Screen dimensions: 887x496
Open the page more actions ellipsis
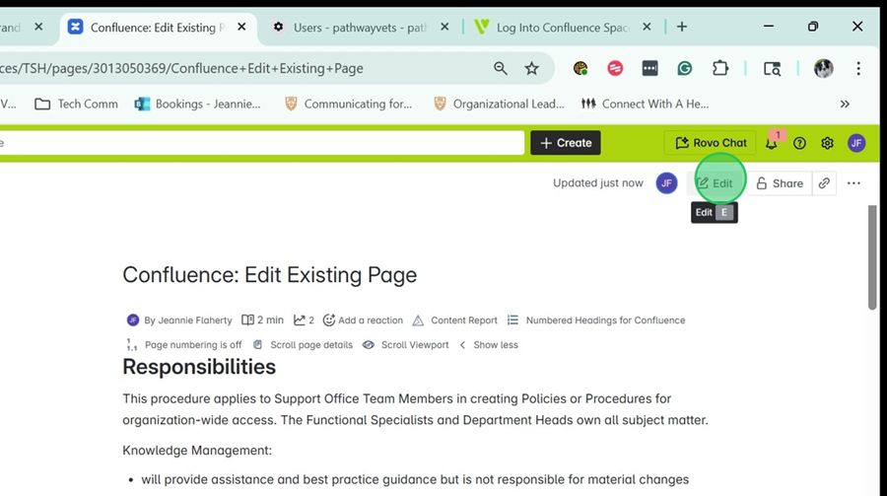click(x=853, y=183)
